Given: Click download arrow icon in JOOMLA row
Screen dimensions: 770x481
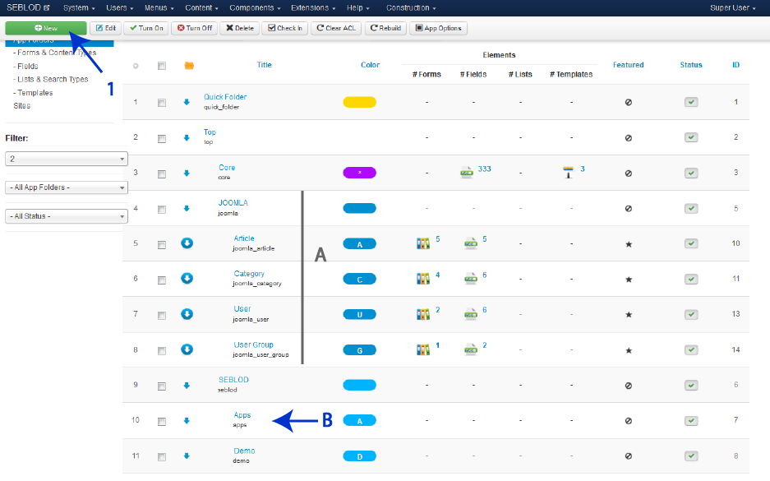Looking at the screenshot, I should tap(187, 208).
